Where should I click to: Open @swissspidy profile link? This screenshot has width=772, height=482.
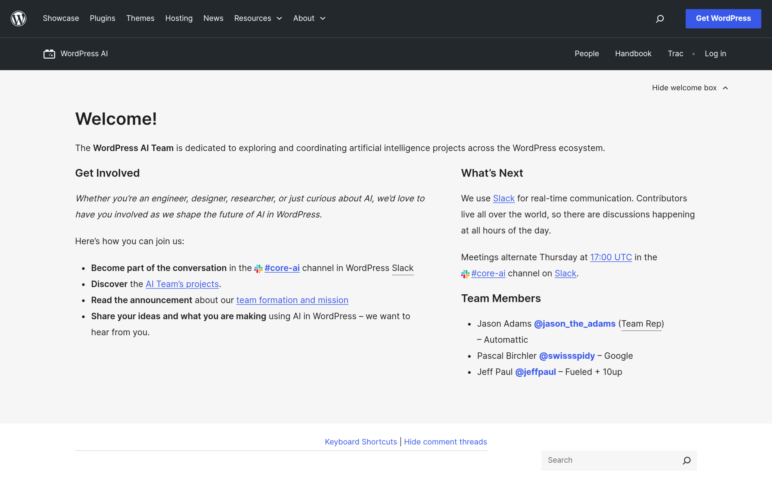coord(567,356)
